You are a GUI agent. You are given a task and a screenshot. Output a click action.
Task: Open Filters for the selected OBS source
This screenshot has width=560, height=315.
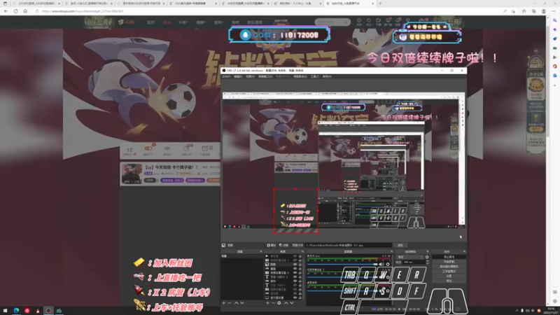[283, 246]
